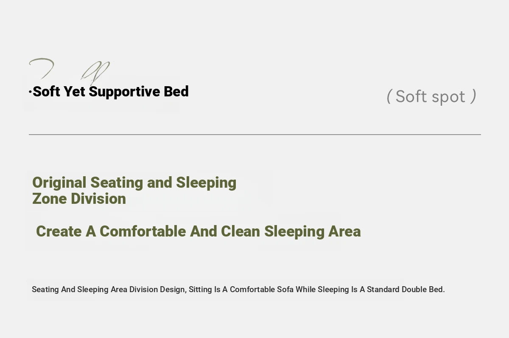Click the handwritten looped scribble above the heading

click(x=96, y=72)
